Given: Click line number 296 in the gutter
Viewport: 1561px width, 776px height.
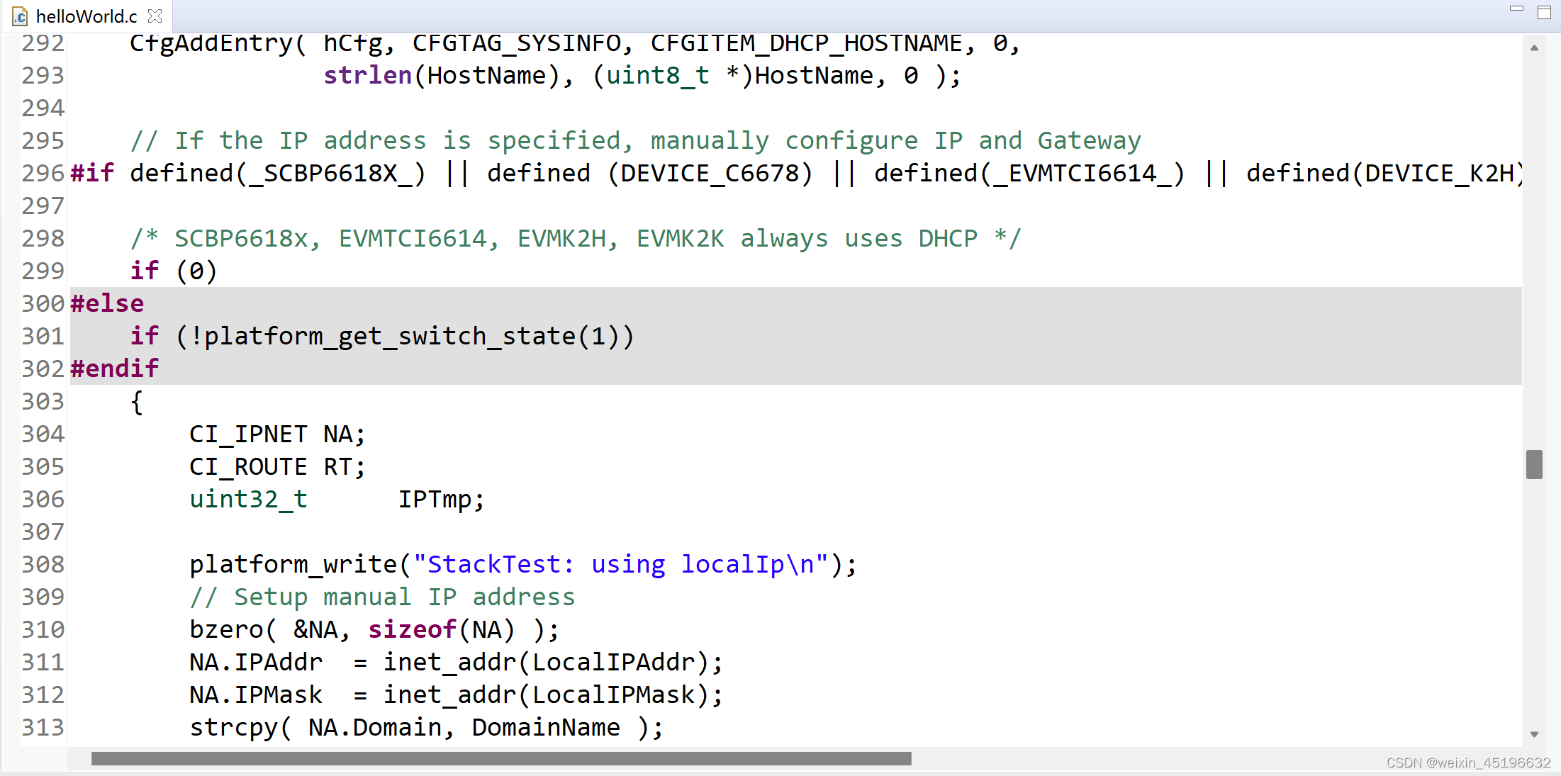Looking at the screenshot, I should (43, 174).
